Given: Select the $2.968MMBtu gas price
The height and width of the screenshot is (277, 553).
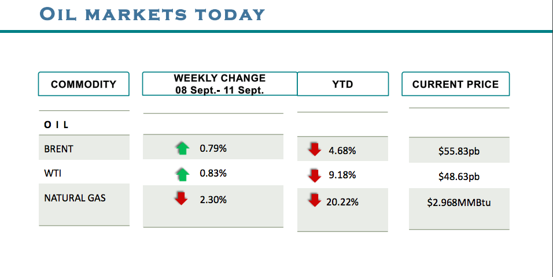Looking at the screenshot, I should [x=459, y=203].
